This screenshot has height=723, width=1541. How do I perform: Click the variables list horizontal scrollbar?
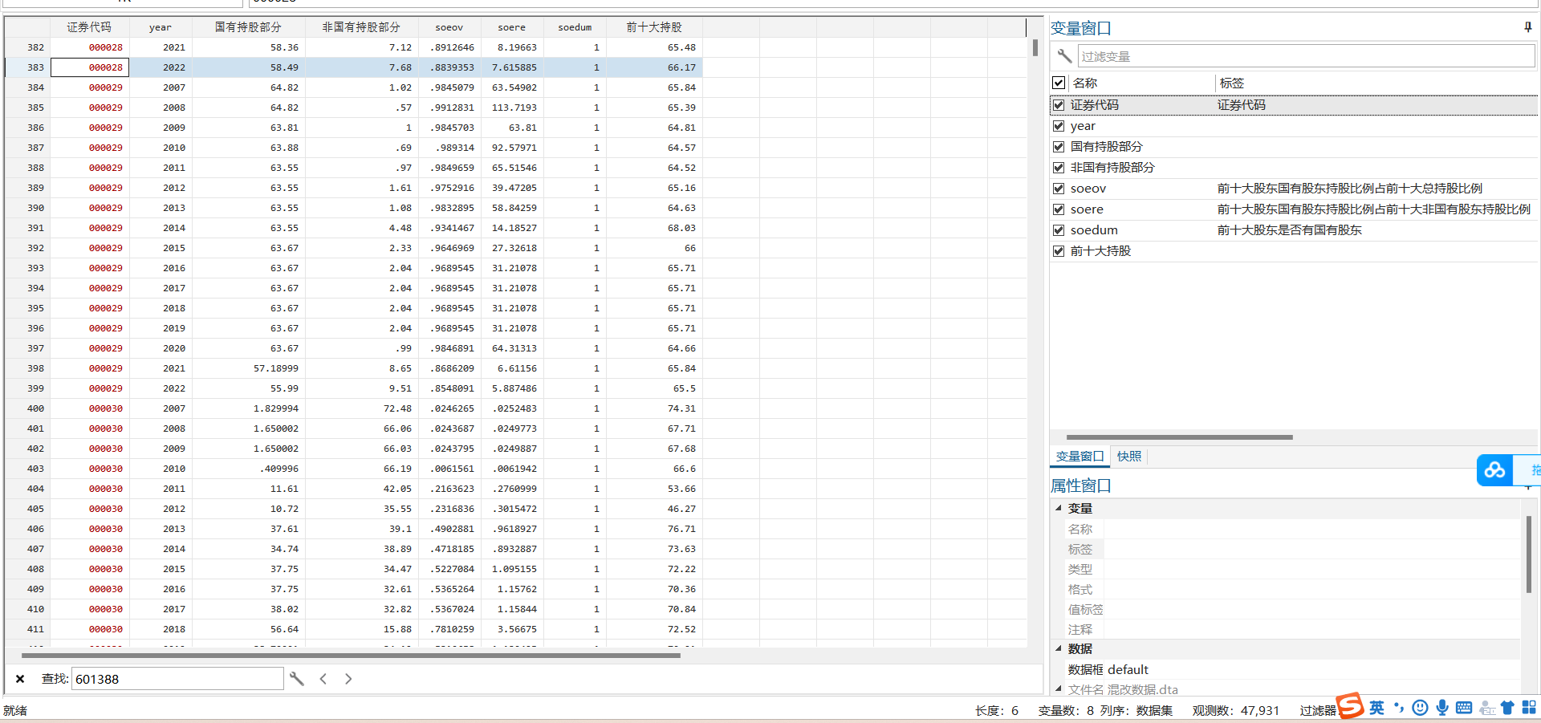click(1179, 437)
